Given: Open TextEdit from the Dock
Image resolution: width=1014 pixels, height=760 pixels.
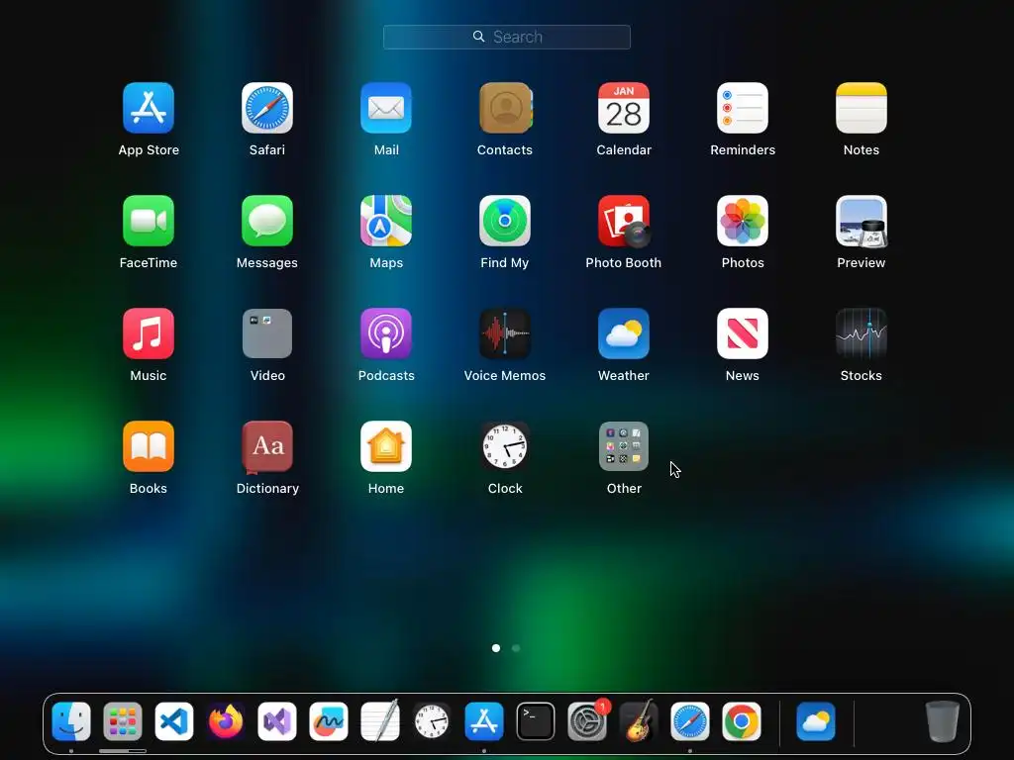Looking at the screenshot, I should [x=380, y=720].
